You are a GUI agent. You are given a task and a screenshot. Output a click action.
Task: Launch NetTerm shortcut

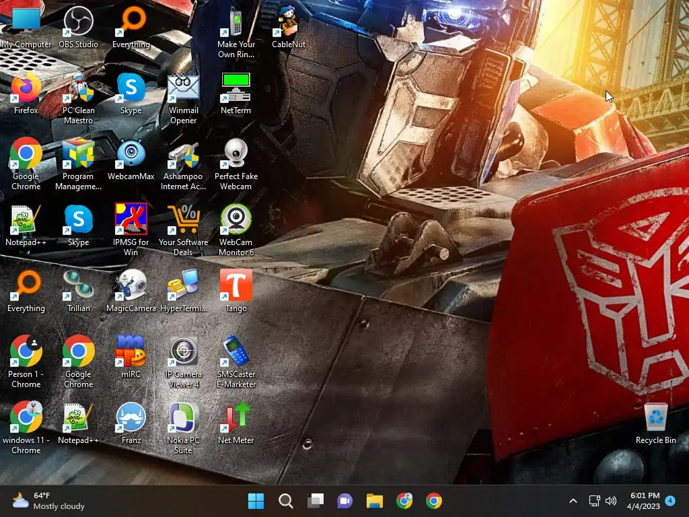coord(236,93)
